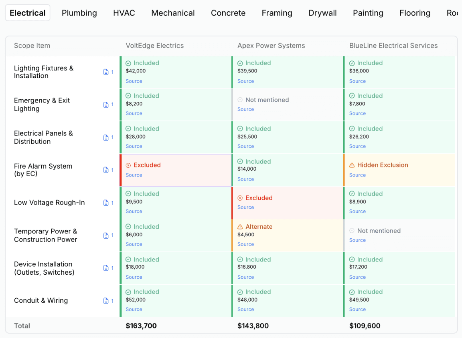This screenshot has height=338, width=462.
Task: Open document icon for Electrical Panels & Distribution
Action: pyautogui.click(x=106, y=138)
